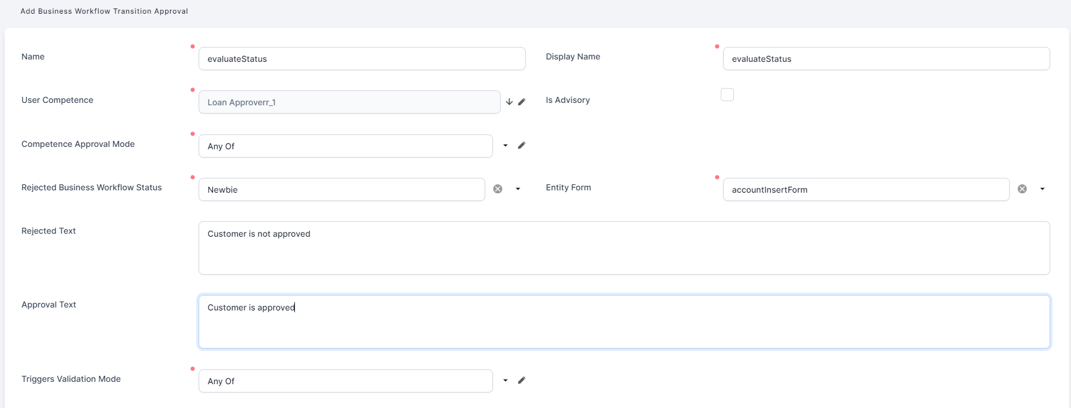Open the Competence Approval Mode dropdown
Image resolution: width=1071 pixels, height=408 pixels.
point(505,146)
